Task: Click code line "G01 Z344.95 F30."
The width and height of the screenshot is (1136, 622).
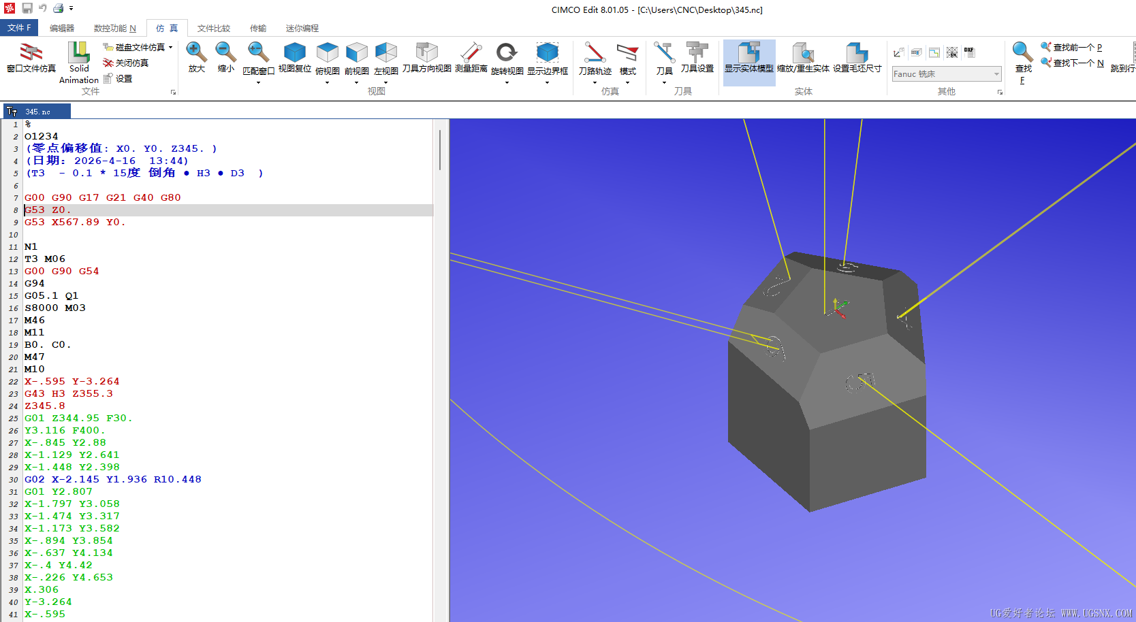Action: (x=78, y=418)
